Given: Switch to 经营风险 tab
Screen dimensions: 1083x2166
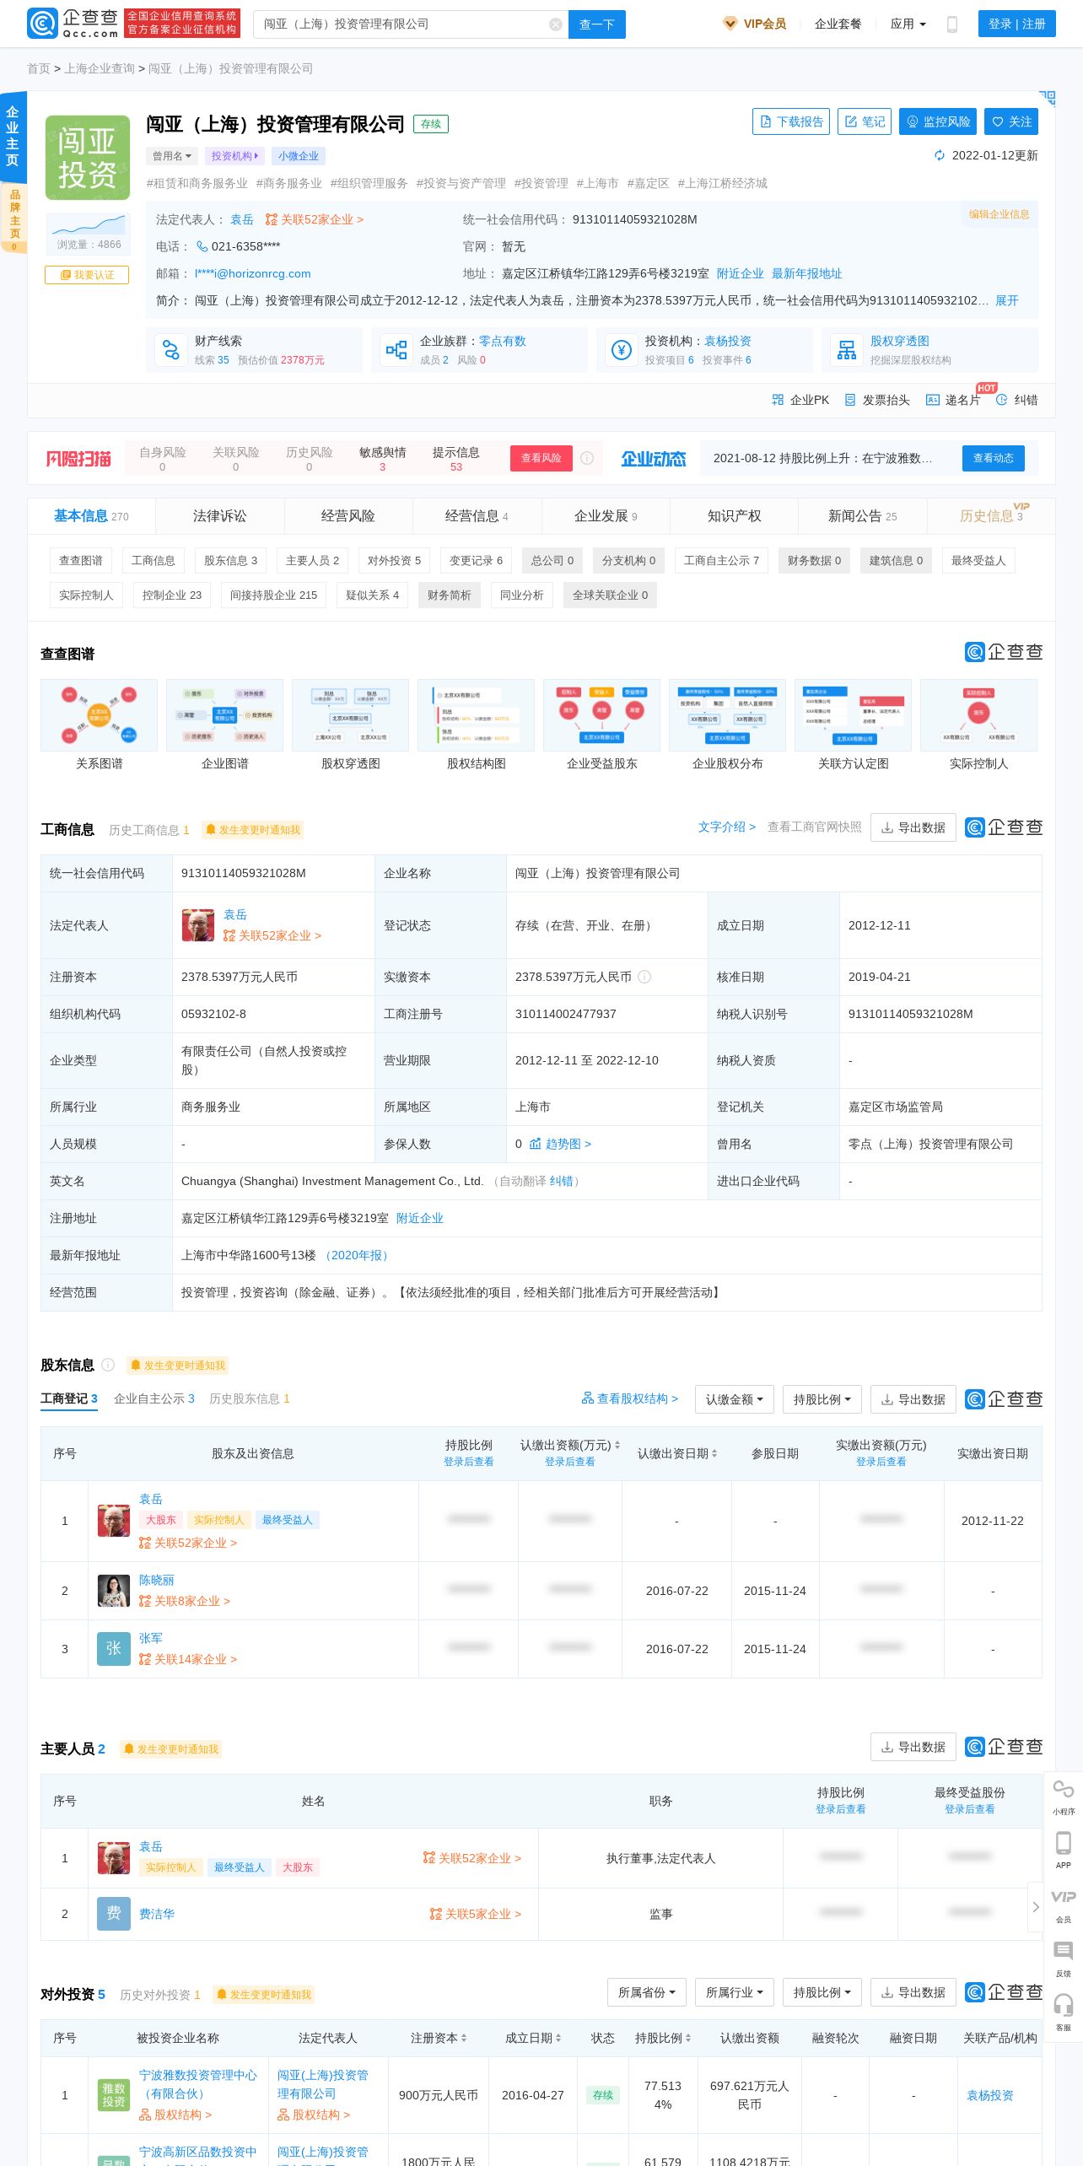Looking at the screenshot, I should [x=348, y=516].
